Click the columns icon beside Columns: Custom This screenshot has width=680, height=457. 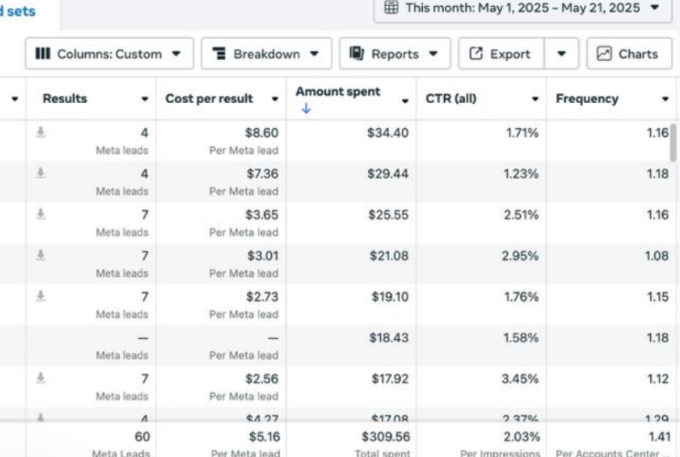43,54
